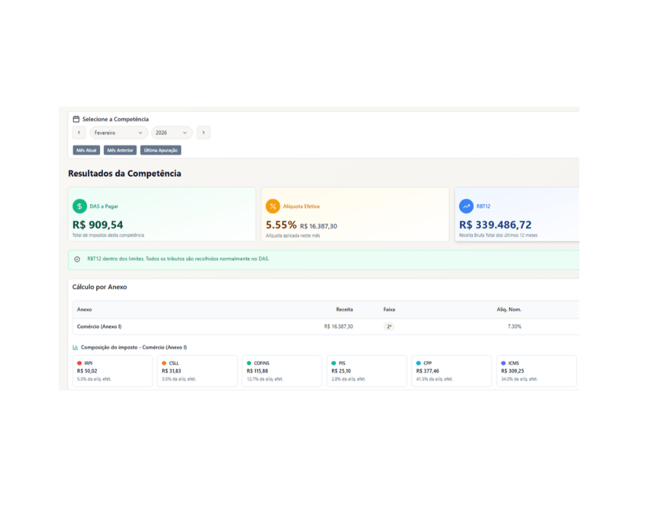Click the RBT12 dentro dos limites notice text
Screen dimensions: 649x519
(x=178, y=259)
